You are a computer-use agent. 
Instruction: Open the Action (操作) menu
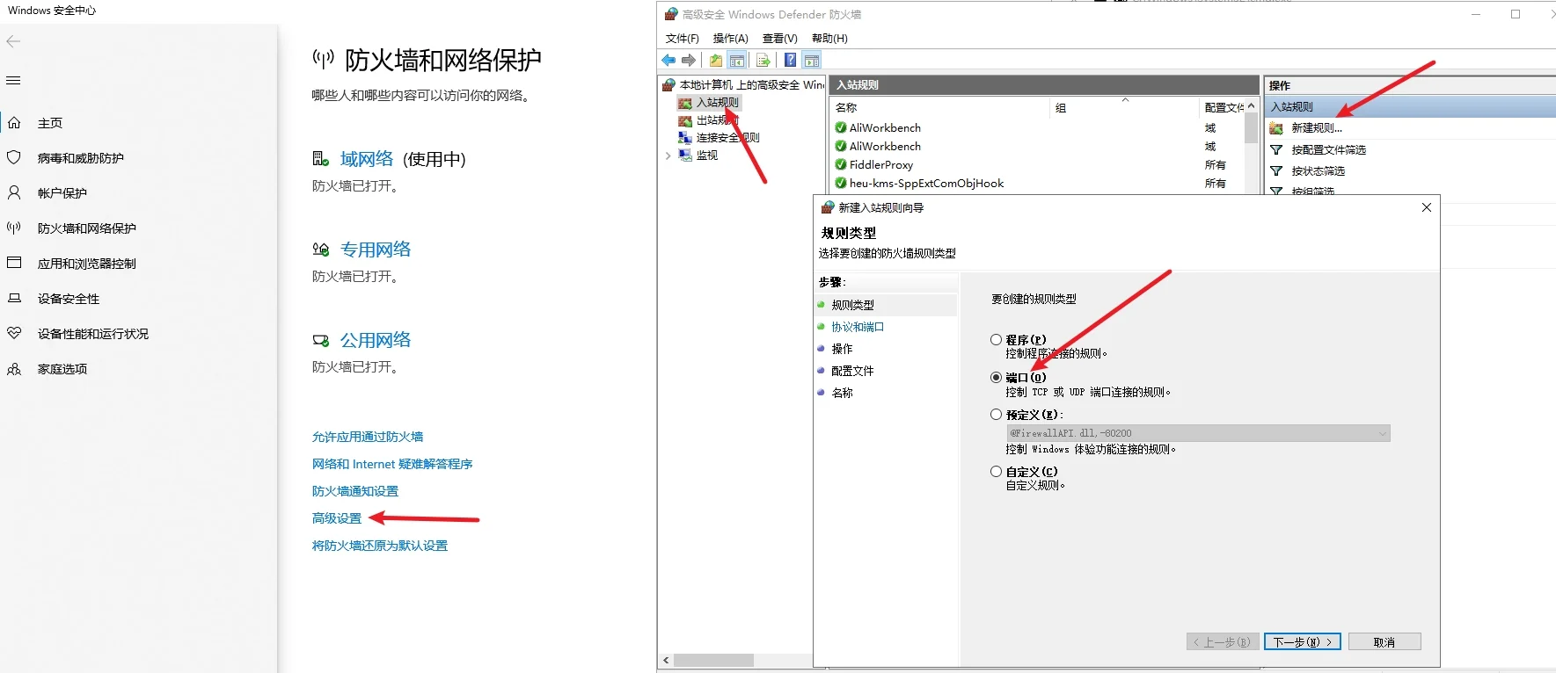[x=730, y=39]
